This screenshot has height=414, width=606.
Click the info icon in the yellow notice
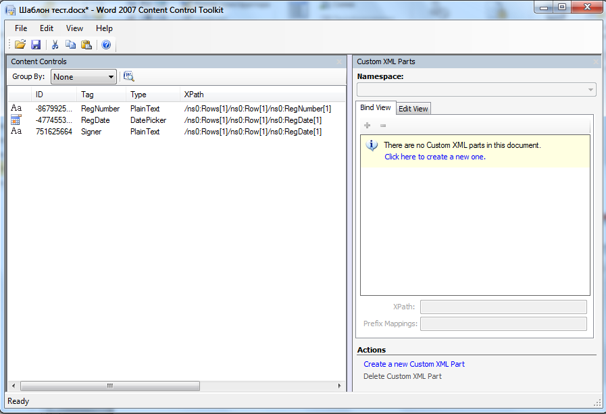(x=372, y=145)
